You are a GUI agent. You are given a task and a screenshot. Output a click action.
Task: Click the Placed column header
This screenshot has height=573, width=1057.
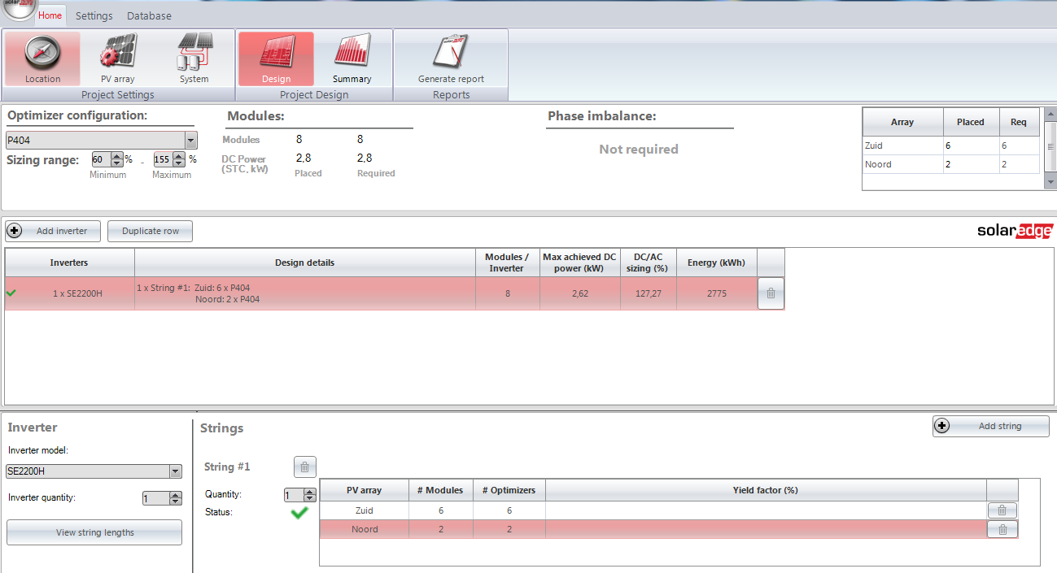pos(971,122)
